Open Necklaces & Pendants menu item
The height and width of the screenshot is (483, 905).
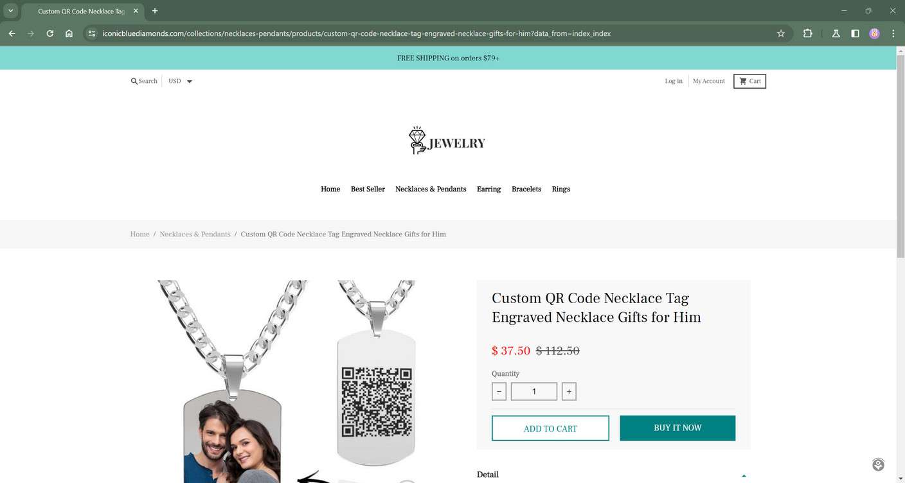click(431, 189)
